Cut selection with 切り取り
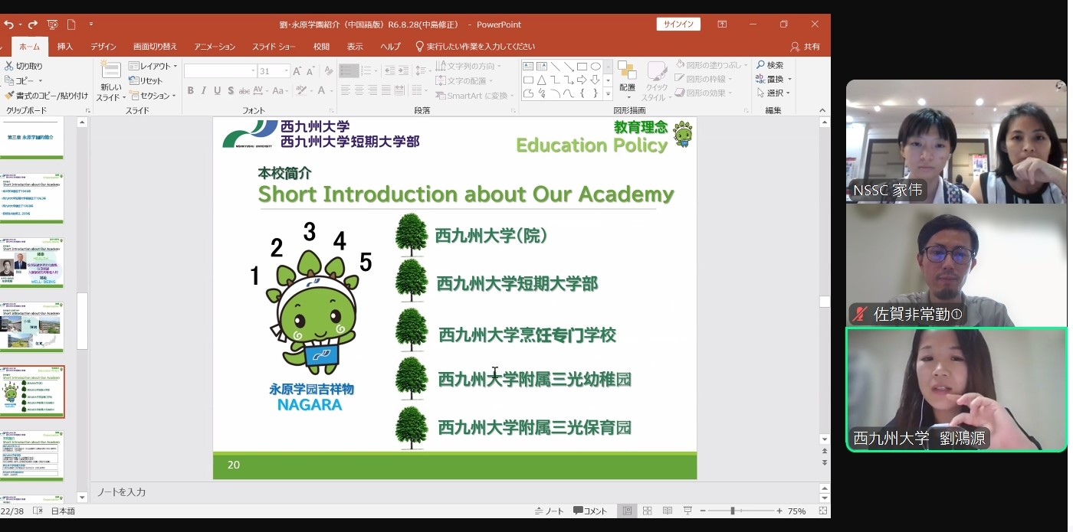Screen dimensions: 1073x532 (24, 67)
